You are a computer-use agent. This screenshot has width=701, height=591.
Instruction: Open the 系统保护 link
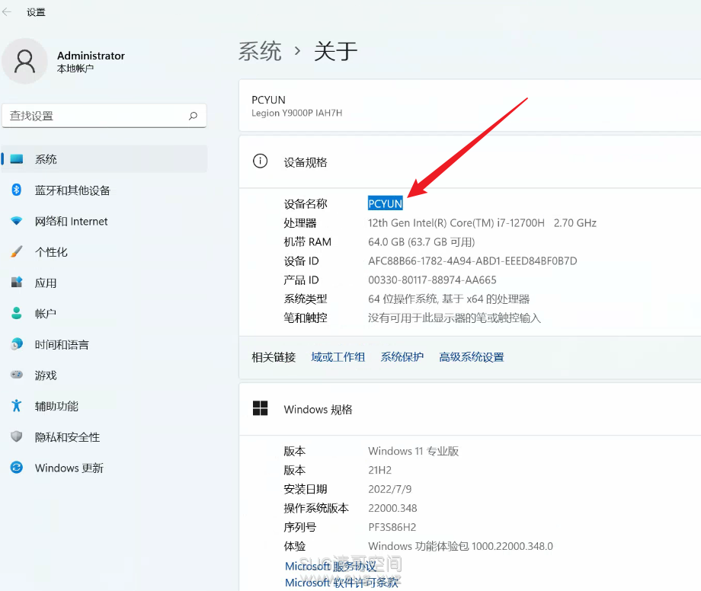point(402,357)
